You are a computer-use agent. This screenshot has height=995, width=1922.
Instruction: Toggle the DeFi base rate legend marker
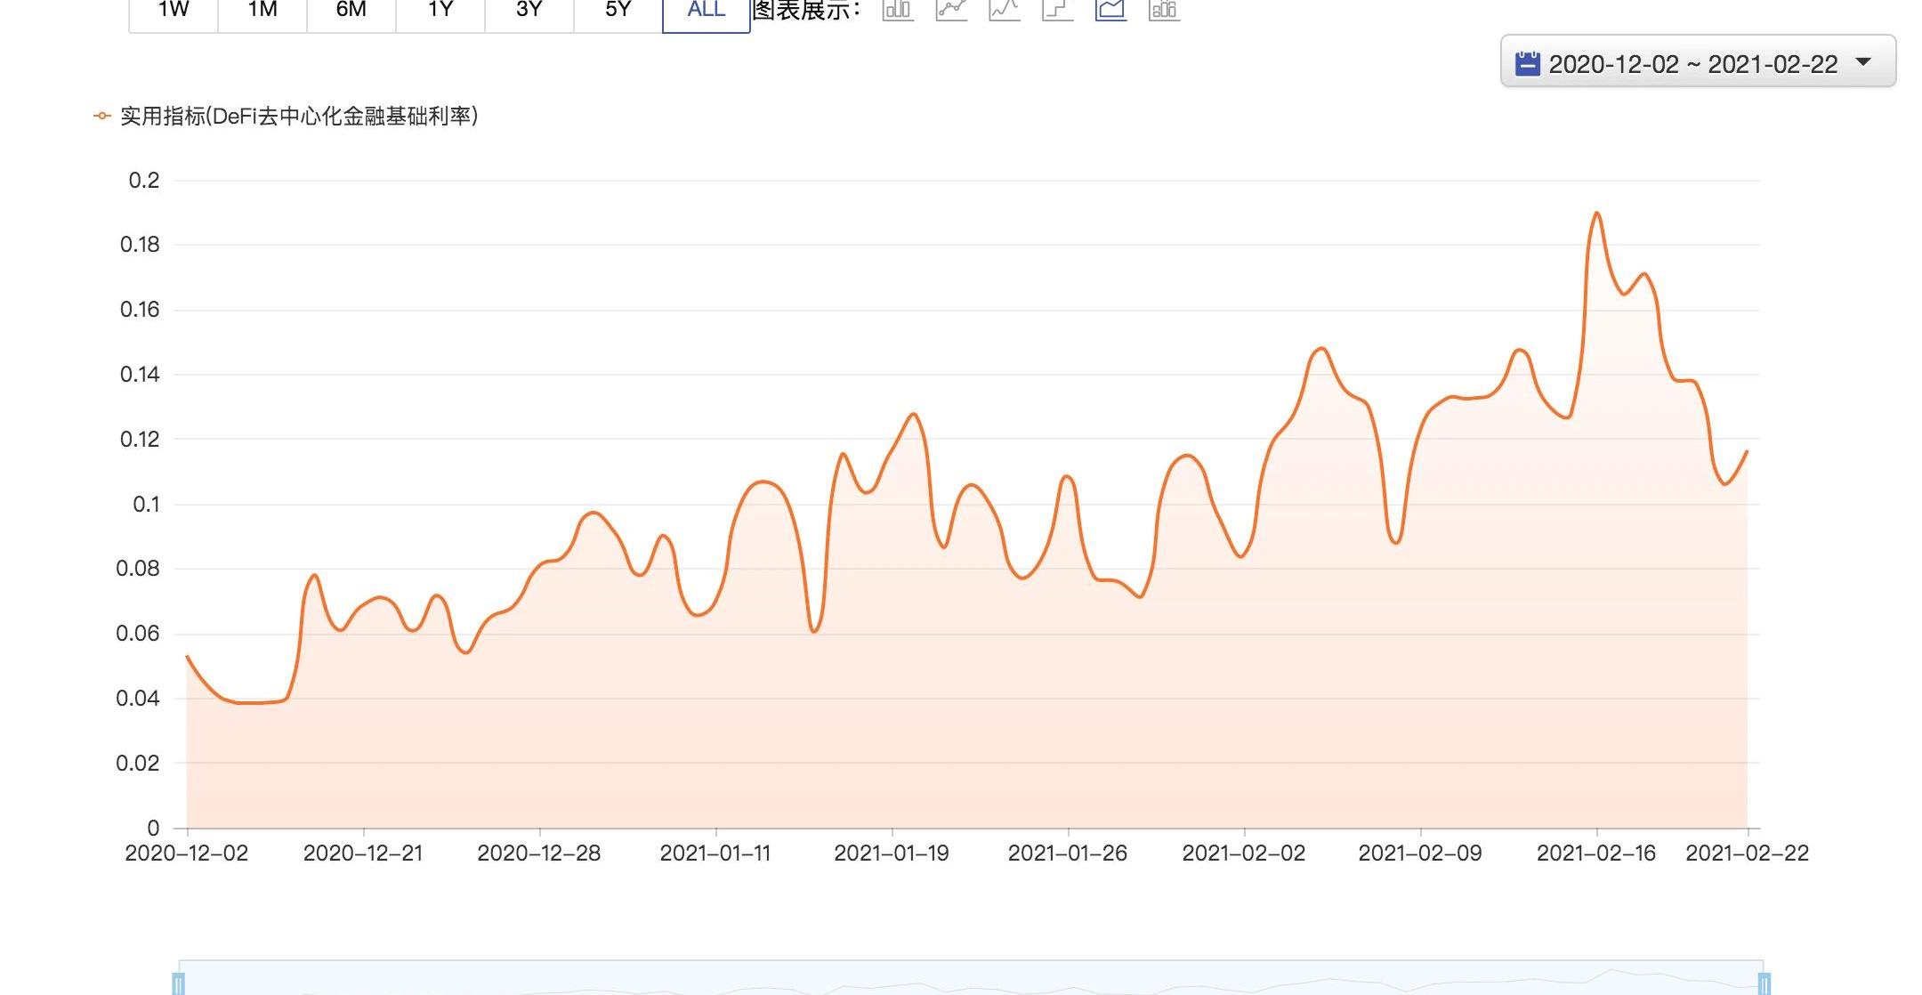[102, 117]
